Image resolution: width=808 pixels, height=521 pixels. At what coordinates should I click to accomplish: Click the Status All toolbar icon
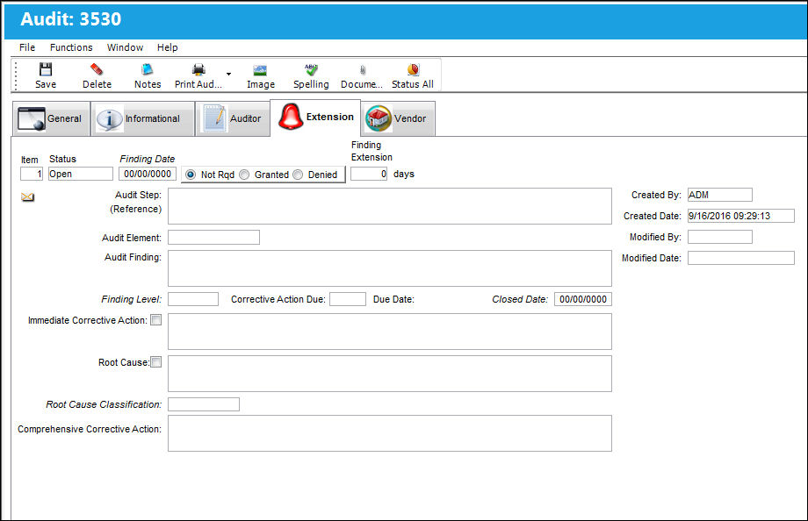(x=413, y=69)
